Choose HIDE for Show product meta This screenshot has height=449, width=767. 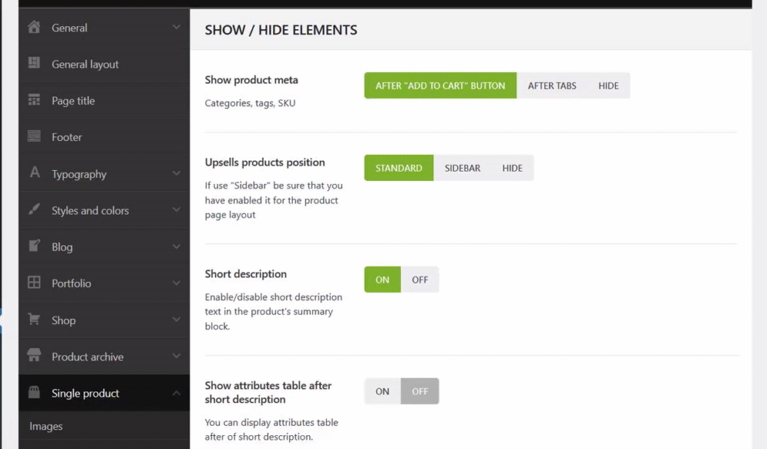pos(608,86)
